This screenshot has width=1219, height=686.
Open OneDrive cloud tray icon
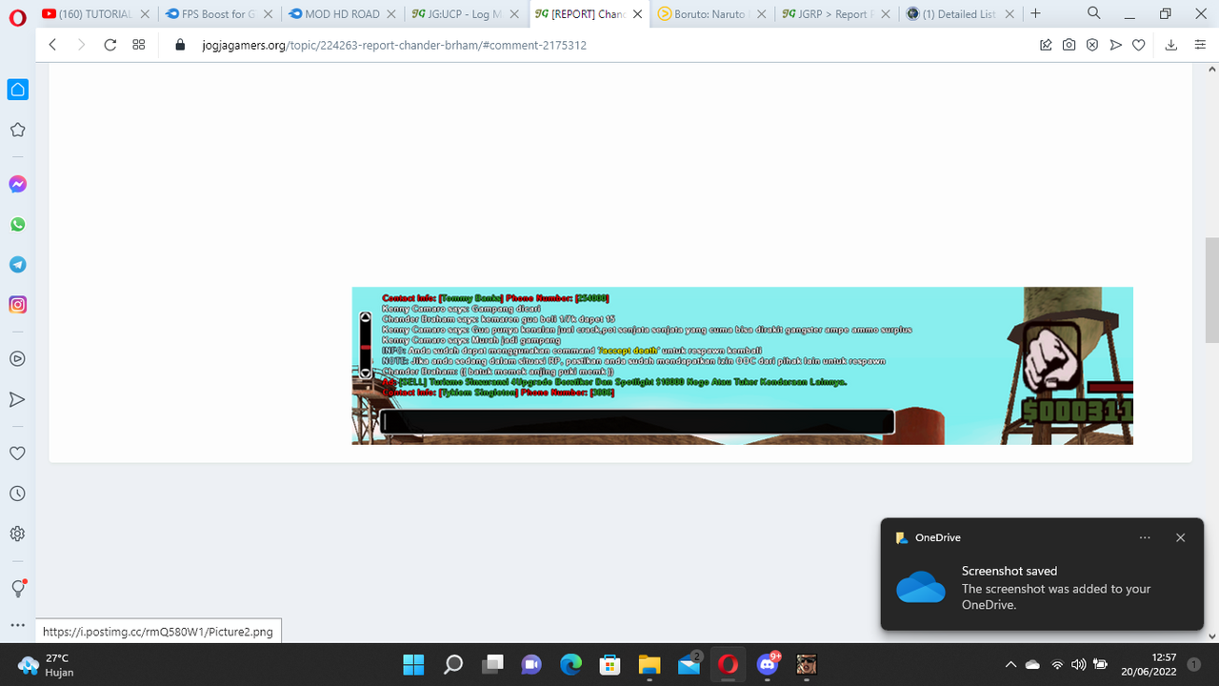(x=1032, y=664)
